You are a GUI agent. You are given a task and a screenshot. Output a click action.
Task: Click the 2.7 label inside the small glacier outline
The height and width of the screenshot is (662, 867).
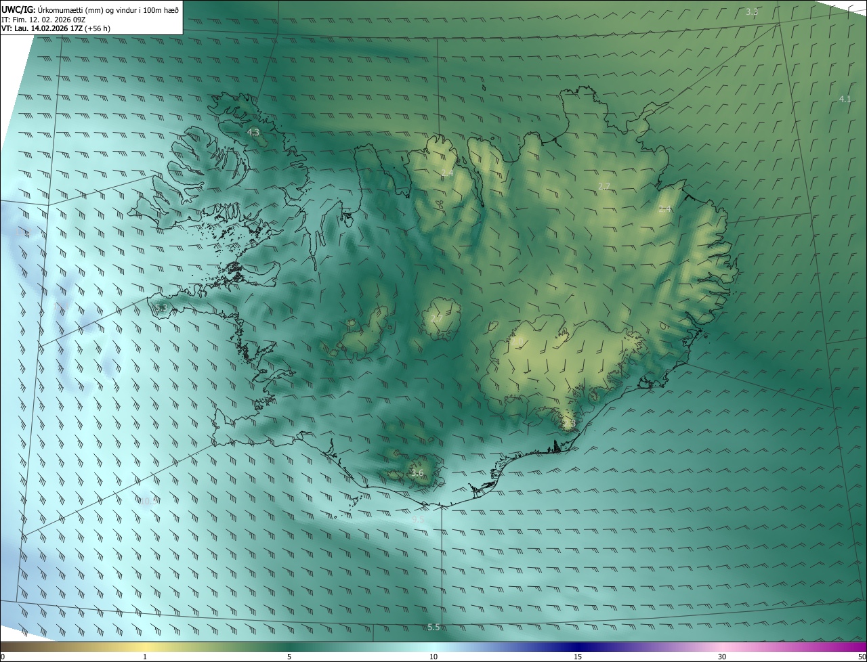coord(437,318)
